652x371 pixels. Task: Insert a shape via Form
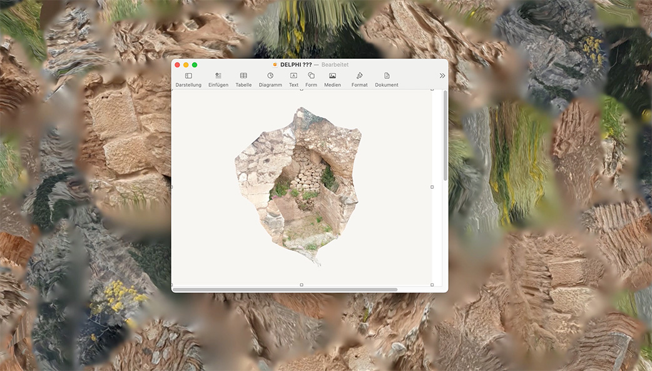coord(311,79)
